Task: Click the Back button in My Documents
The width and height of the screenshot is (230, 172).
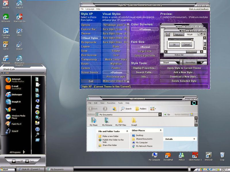Action: [93, 109]
